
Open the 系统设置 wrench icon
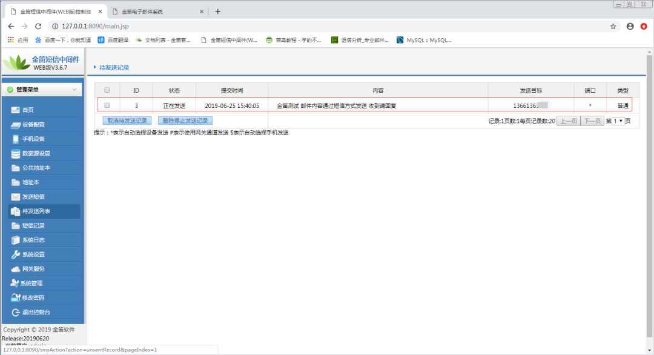point(15,254)
